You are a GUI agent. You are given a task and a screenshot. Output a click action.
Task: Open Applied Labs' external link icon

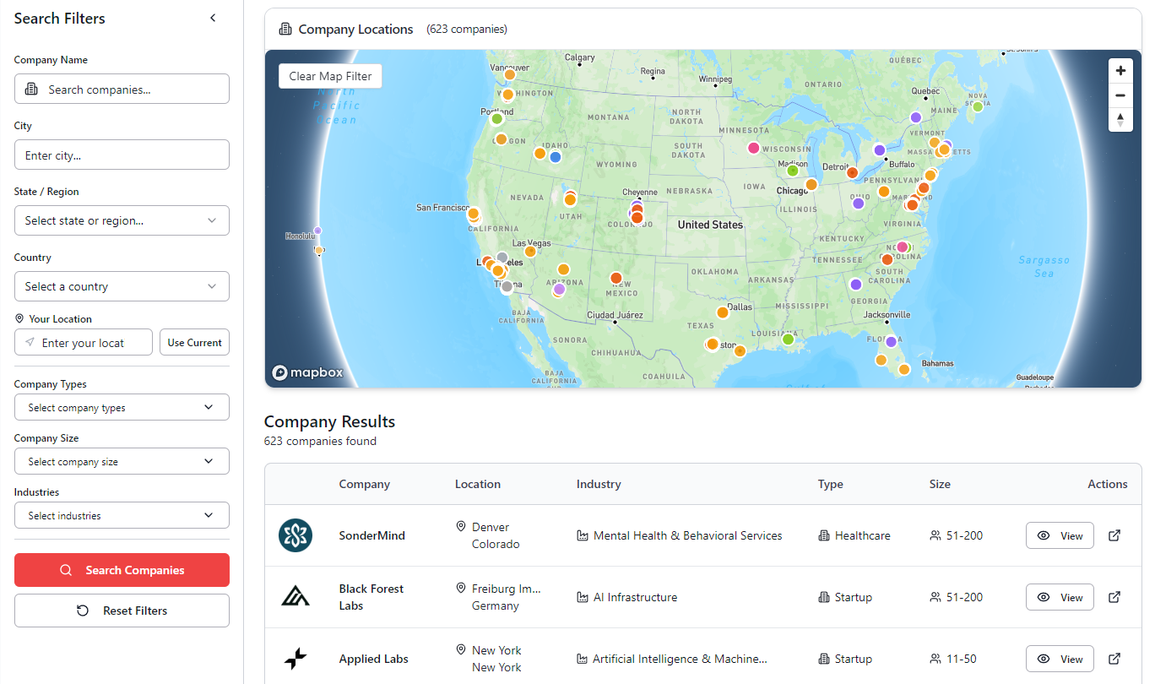[x=1114, y=659]
